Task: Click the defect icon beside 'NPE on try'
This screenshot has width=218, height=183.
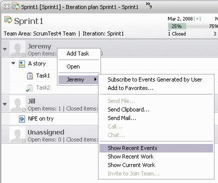Action: coord(22,119)
